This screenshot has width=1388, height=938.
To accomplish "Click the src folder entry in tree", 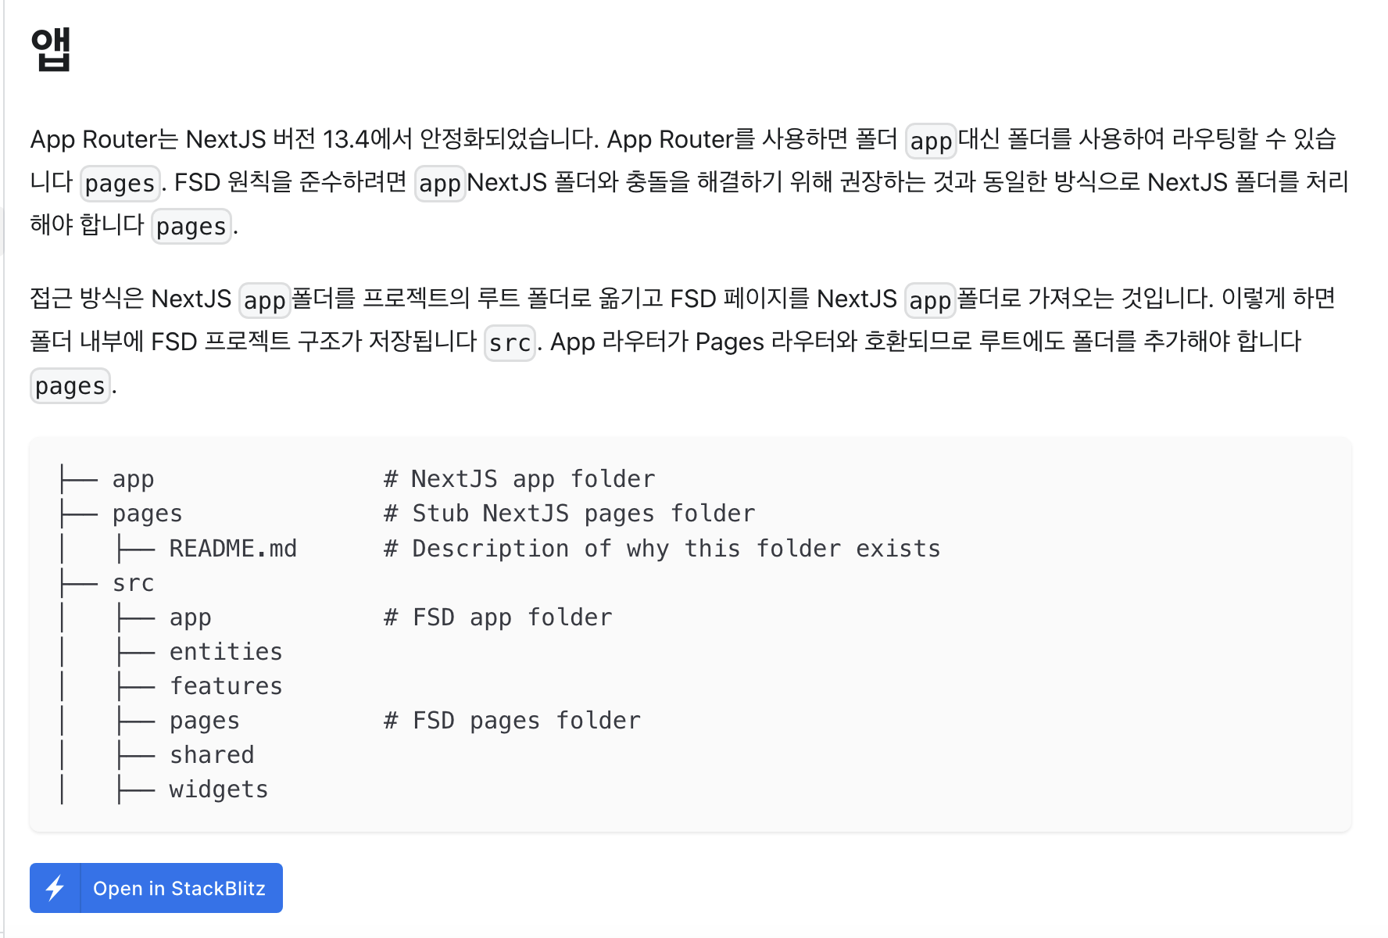I will 133,583.
